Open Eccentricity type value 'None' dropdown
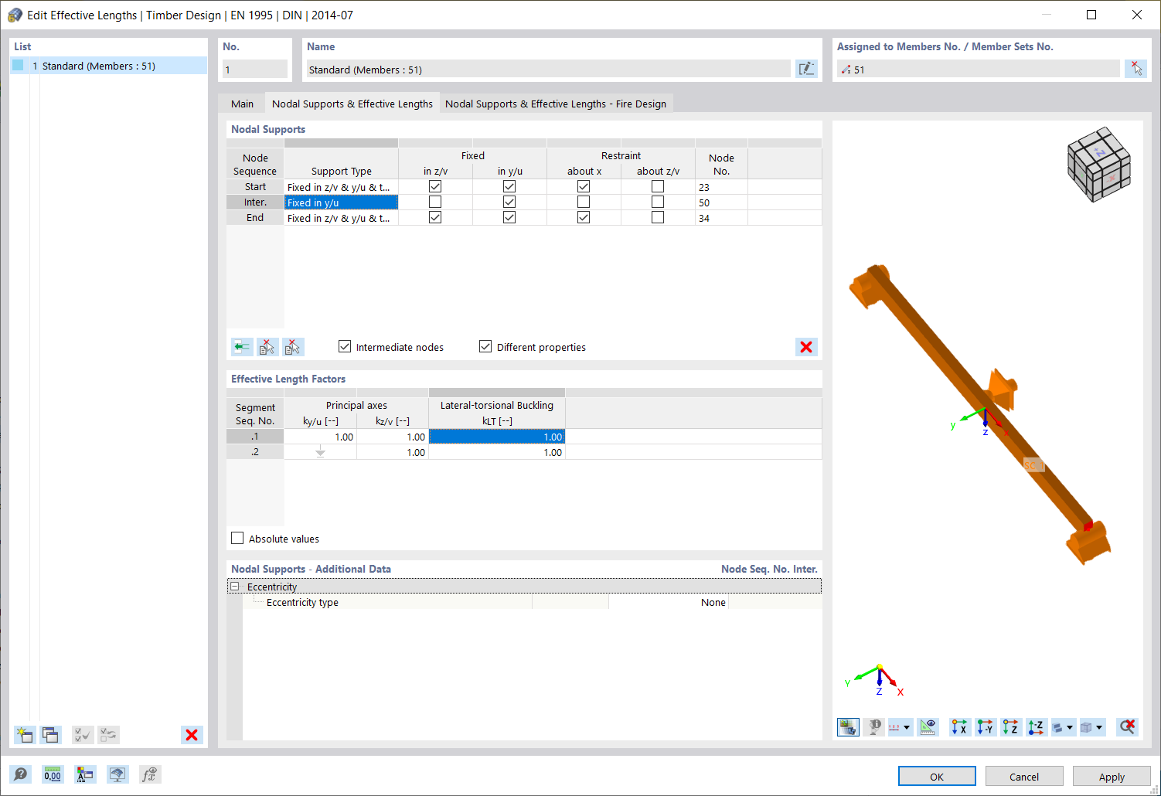The width and height of the screenshot is (1161, 796). pos(669,602)
